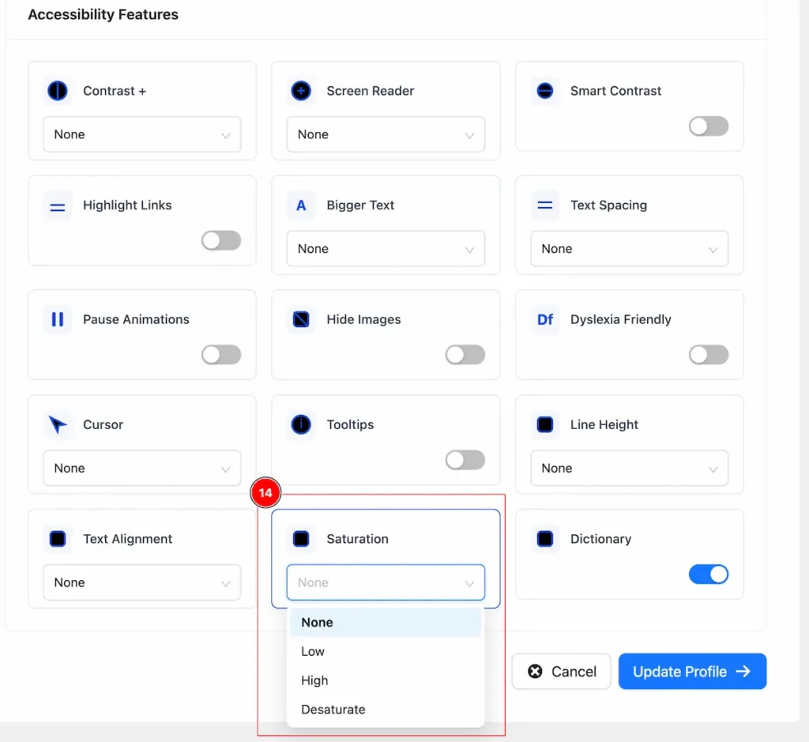Click the Tooltips info icon
The width and height of the screenshot is (809, 742).
(301, 424)
